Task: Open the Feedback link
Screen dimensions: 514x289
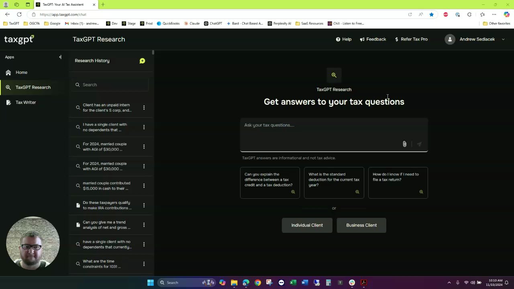Action: (x=373, y=39)
